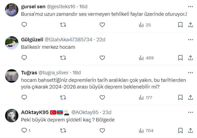Click the @tugra_silver handle link
197x138 pixels.
click(x=54, y=72)
